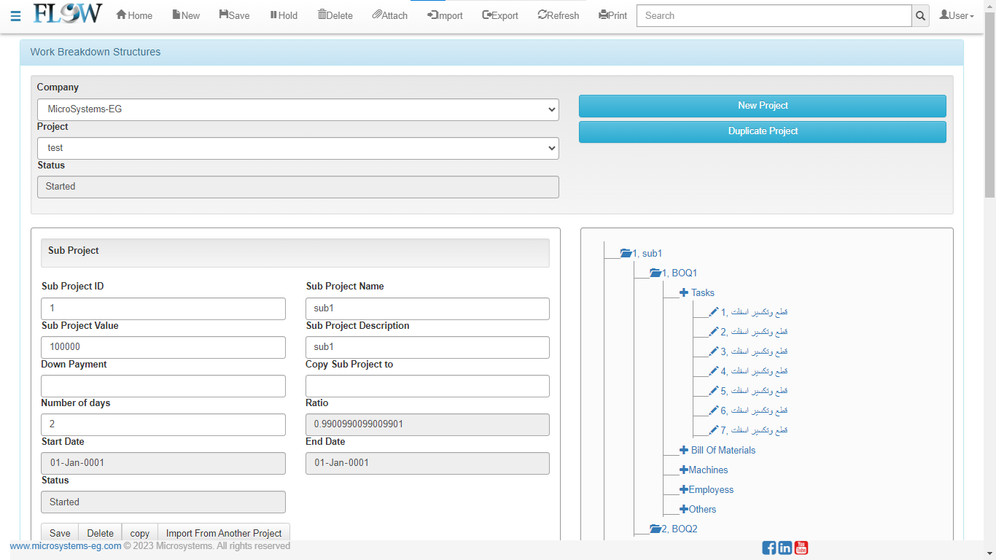This screenshot has height=560, width=996.
Task: Open the Company dropdown
Action: (297, 109)
